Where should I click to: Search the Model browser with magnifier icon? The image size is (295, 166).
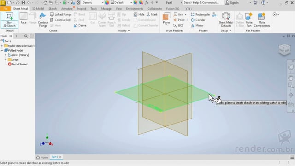coord(26,36)
